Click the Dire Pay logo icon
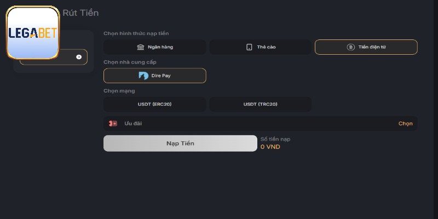 pos(143,76)
